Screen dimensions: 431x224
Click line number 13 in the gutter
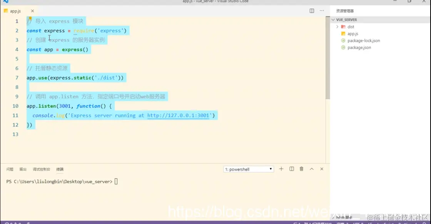(x=15, y=134)
